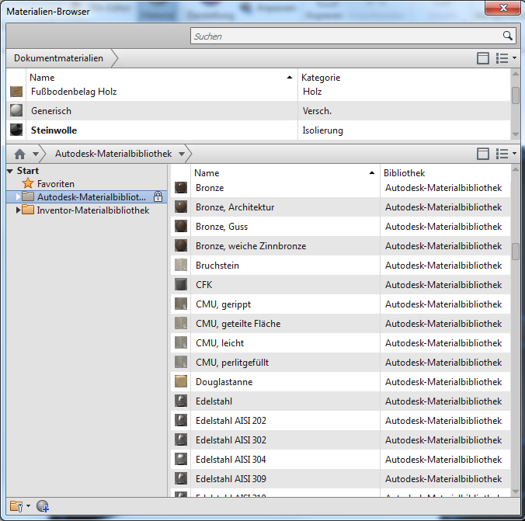Toggle library panel view icon

coord(482,154)
